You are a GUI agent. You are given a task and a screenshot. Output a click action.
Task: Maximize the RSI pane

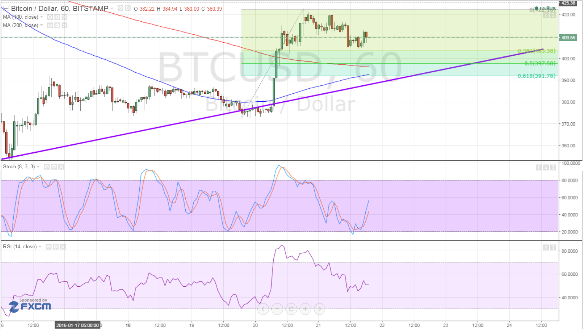[553, 248]
